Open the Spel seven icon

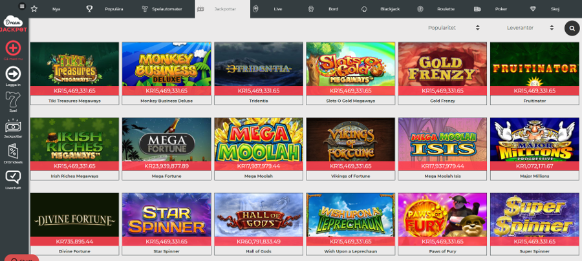[x=13, y=99]
